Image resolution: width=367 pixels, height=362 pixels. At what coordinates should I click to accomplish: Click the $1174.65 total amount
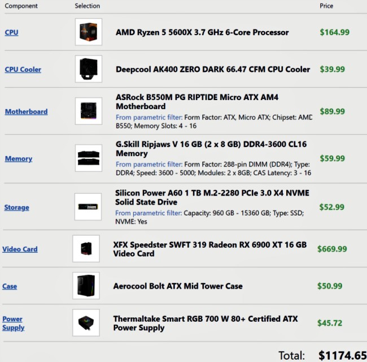tap(343, 355)
